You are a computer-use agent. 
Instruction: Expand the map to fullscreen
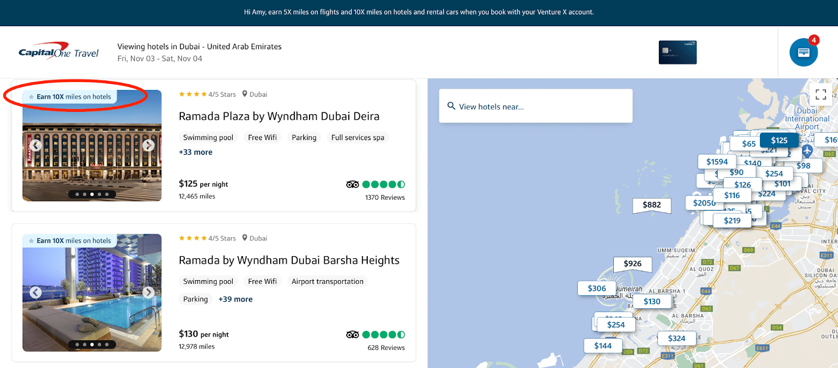point(821,94)
